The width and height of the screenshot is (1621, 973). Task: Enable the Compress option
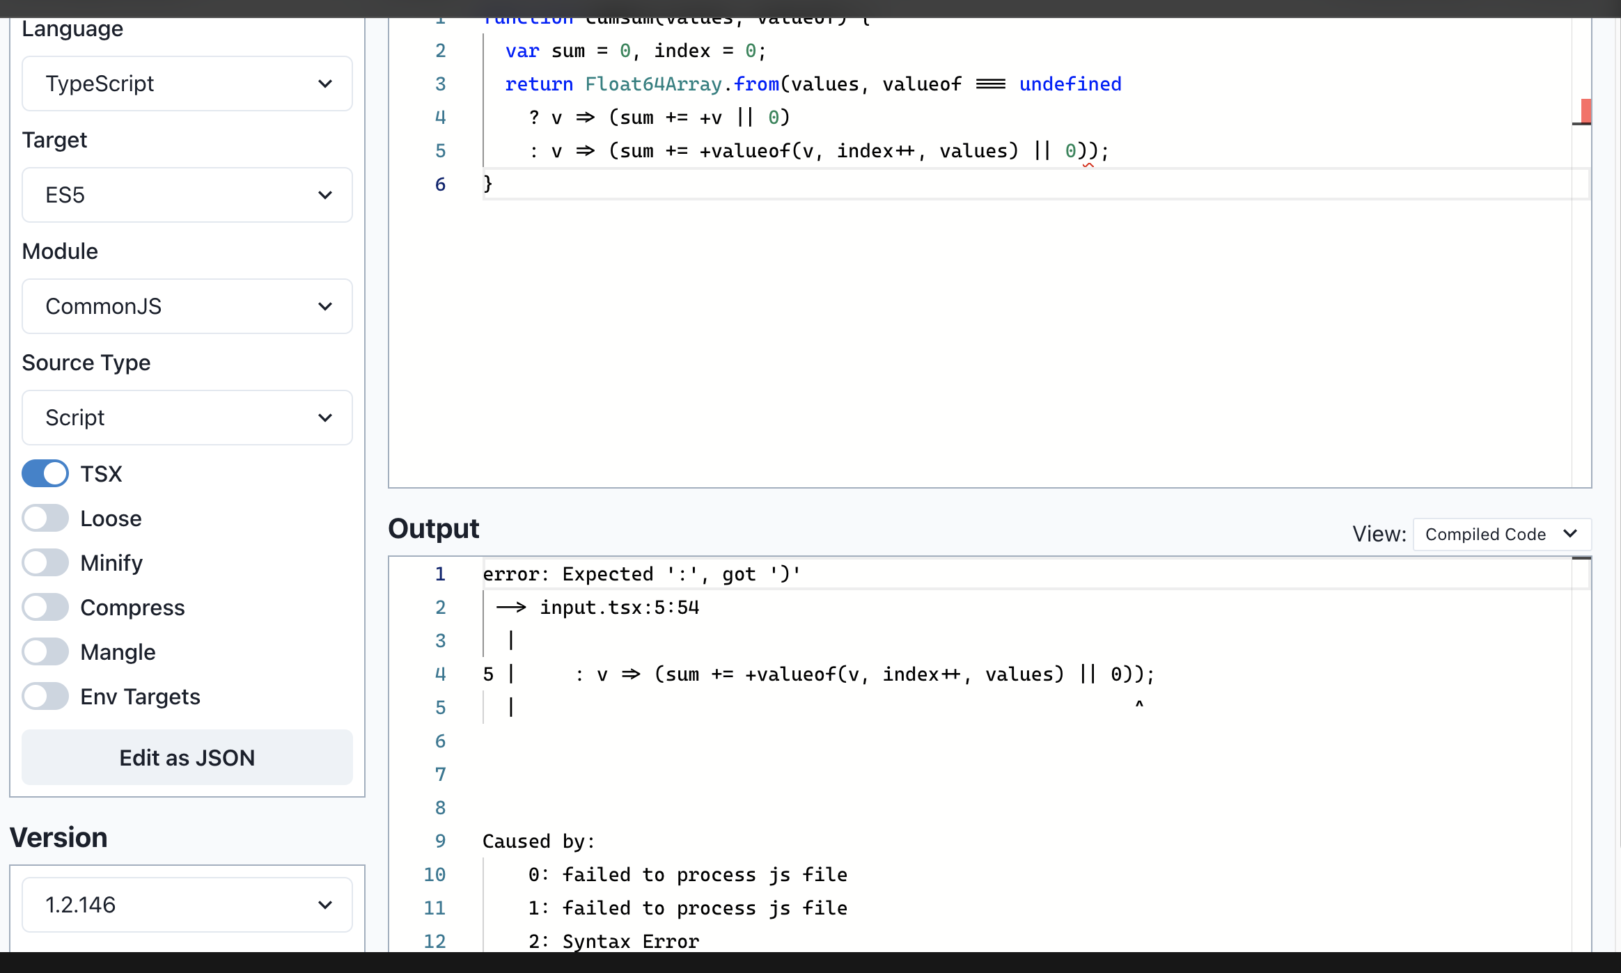pyautogui.click(x=45, y=607)
